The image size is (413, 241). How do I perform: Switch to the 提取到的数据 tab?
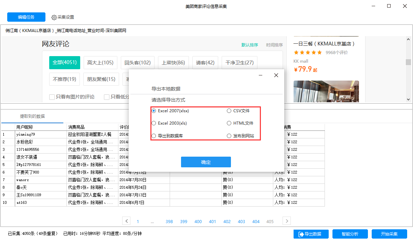tap(32, 116)
